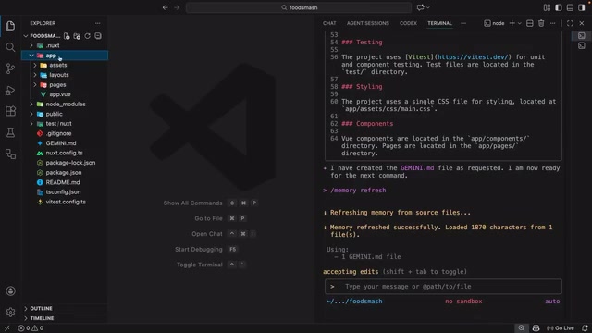Create a new folder in Explorer
Image resolution: width=592 pixels, height=333 pixels.
point(77,36)
